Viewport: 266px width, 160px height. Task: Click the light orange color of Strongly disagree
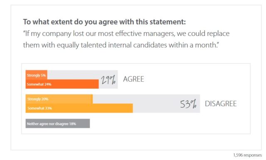pos(70,99)
